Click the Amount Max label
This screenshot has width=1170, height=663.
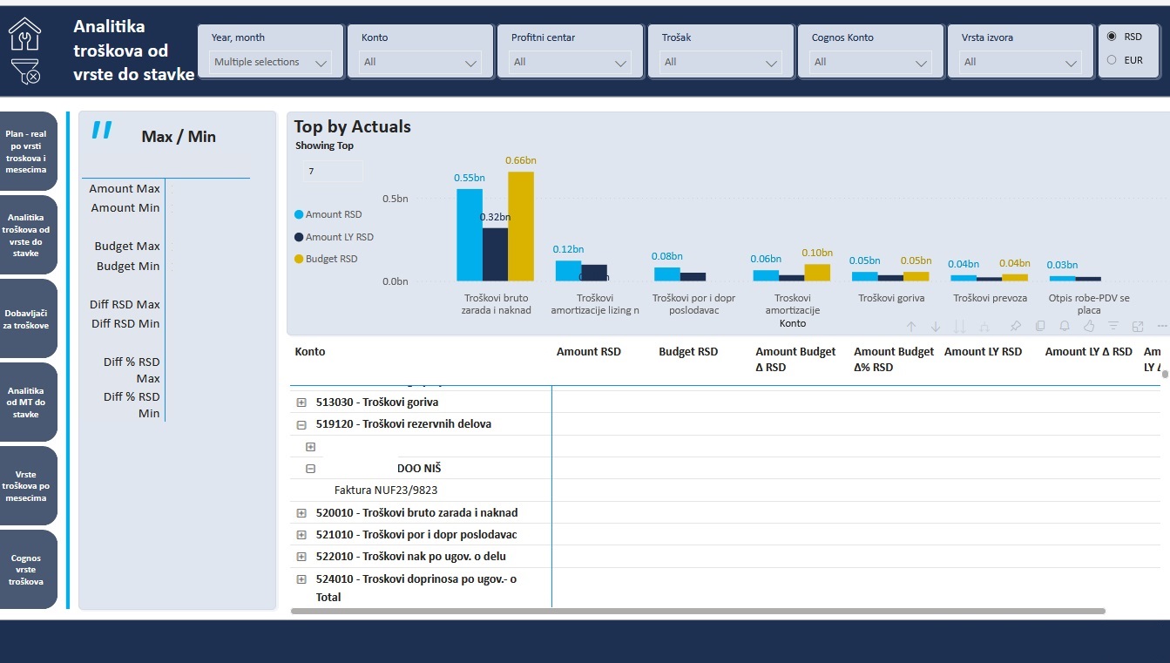[x=125, y=189]
